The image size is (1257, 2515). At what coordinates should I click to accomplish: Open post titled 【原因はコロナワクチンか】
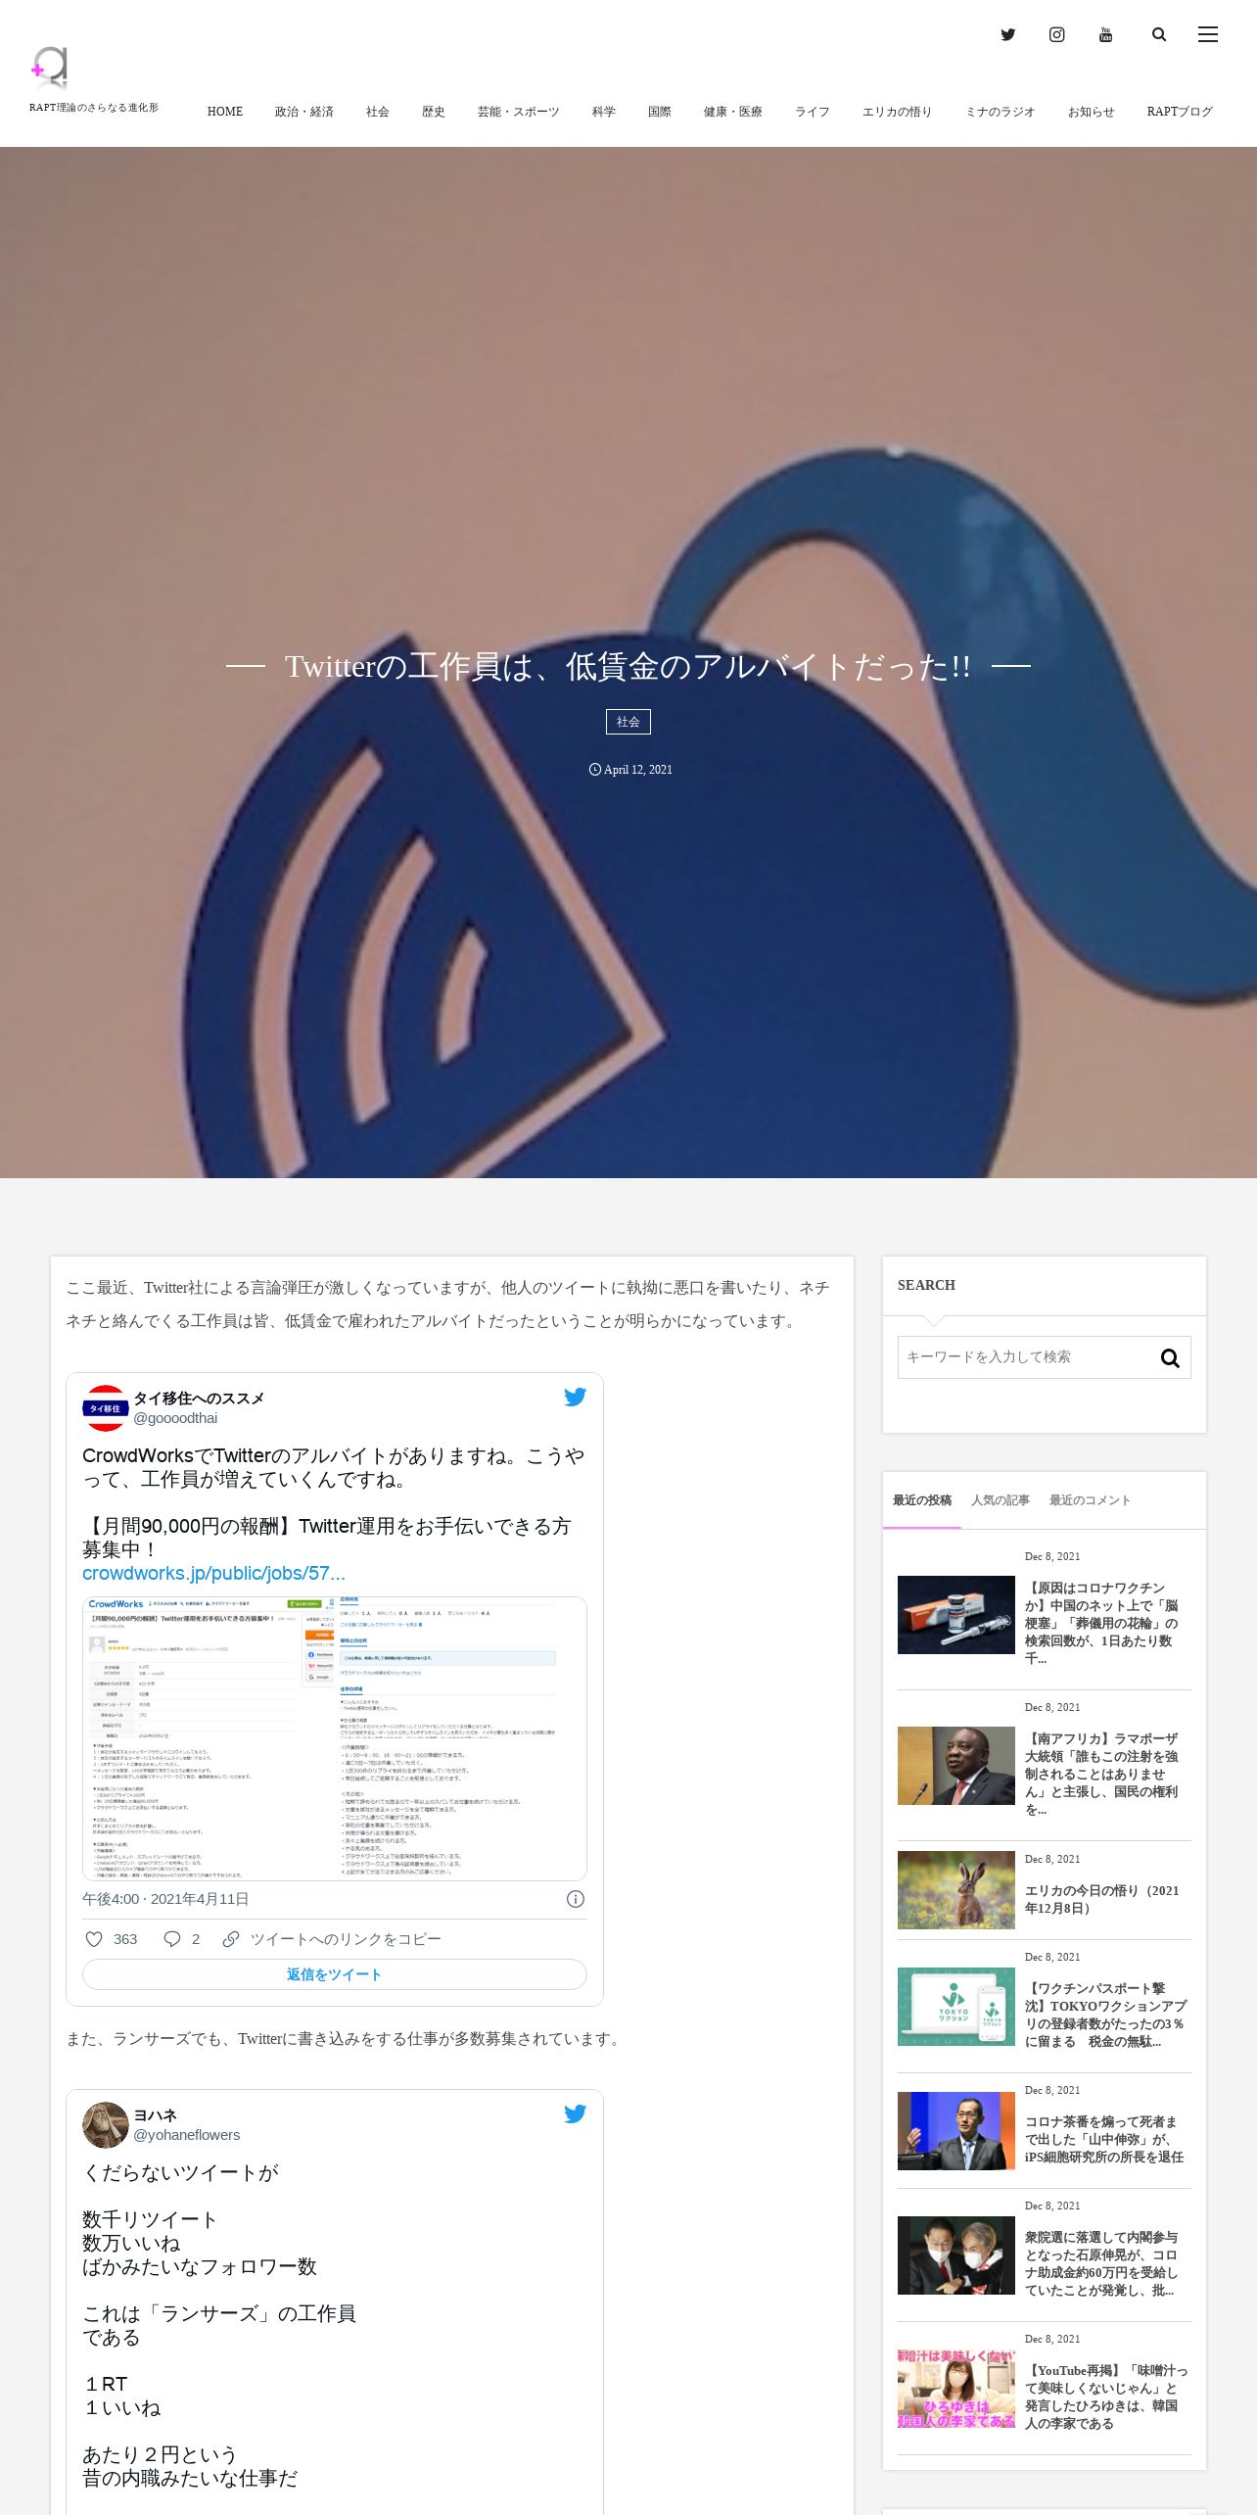click(1101, 1623)
